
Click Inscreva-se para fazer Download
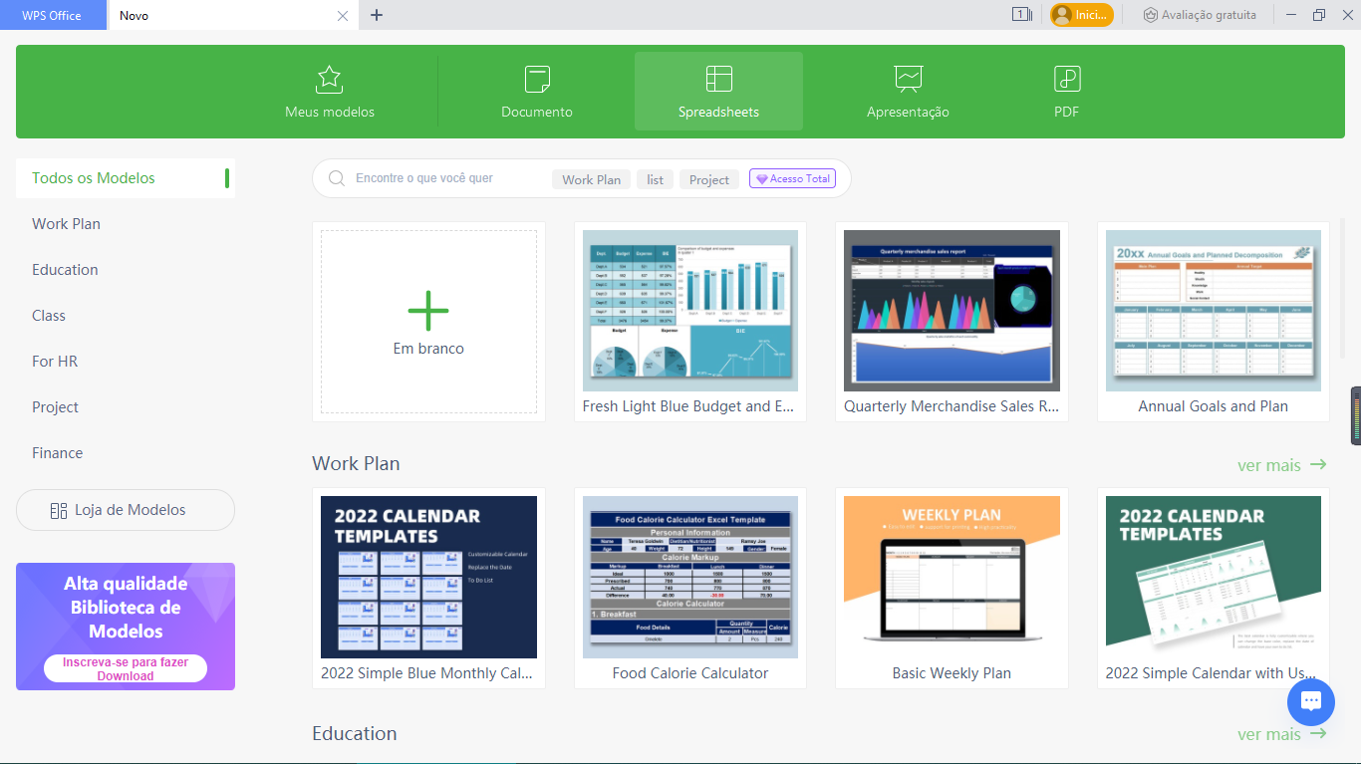click(x=126, y=667)
